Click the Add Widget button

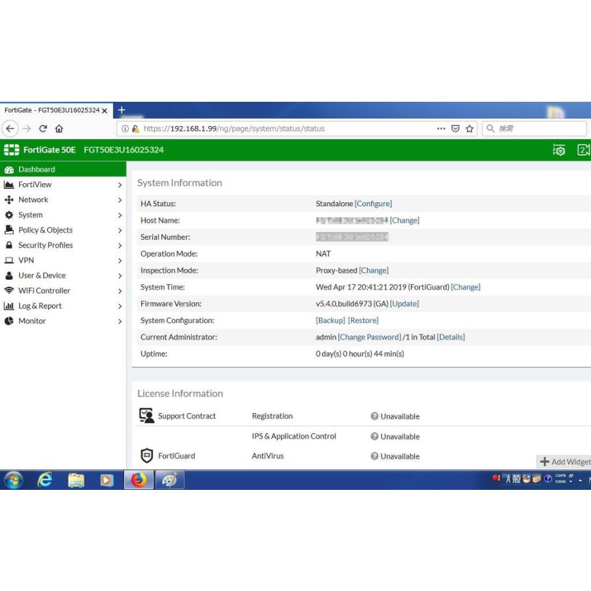click(x=565, y=462)
